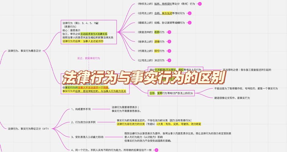The width and height of the screenshot is (287, 152).
Task: Expand the badge beside 合同法上的 债权行为 node
Action: 190,13
